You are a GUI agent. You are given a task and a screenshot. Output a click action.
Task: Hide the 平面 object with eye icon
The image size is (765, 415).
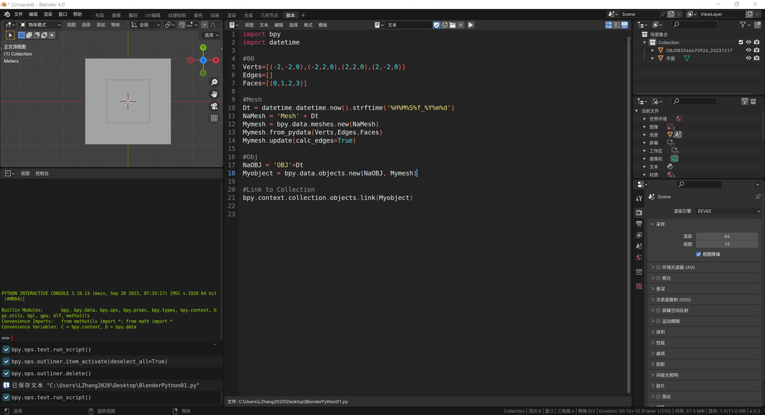click(748, 58)
